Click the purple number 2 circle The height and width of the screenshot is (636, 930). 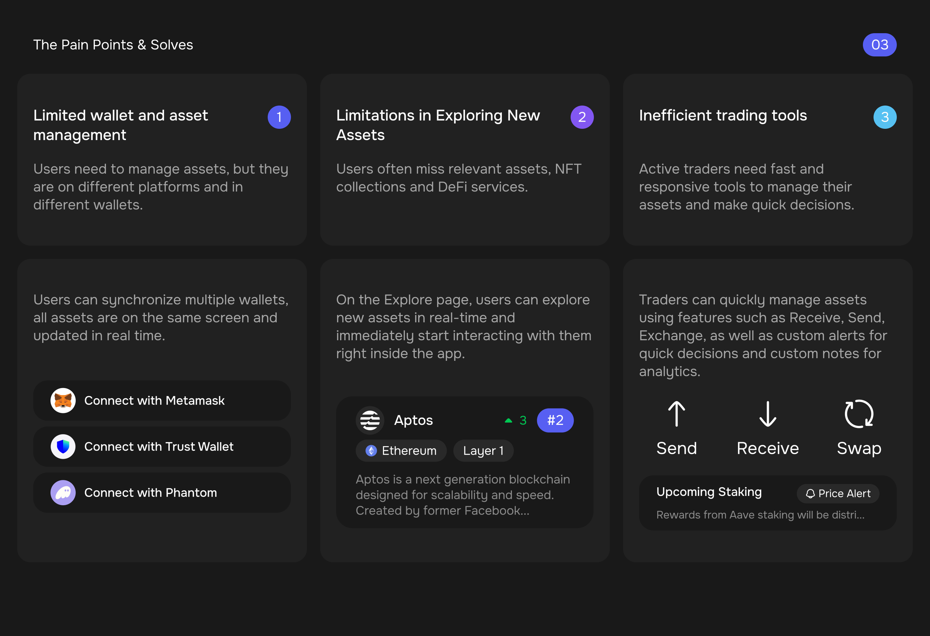pyautogui.click(x=582, y=117)
